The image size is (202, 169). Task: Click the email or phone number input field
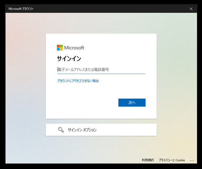101,70
